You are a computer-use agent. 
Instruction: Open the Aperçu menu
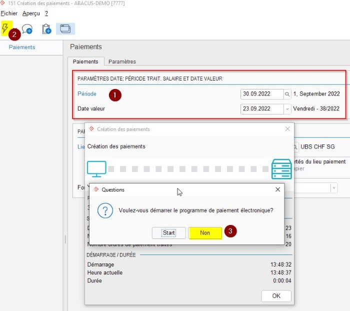pos(31,13)
